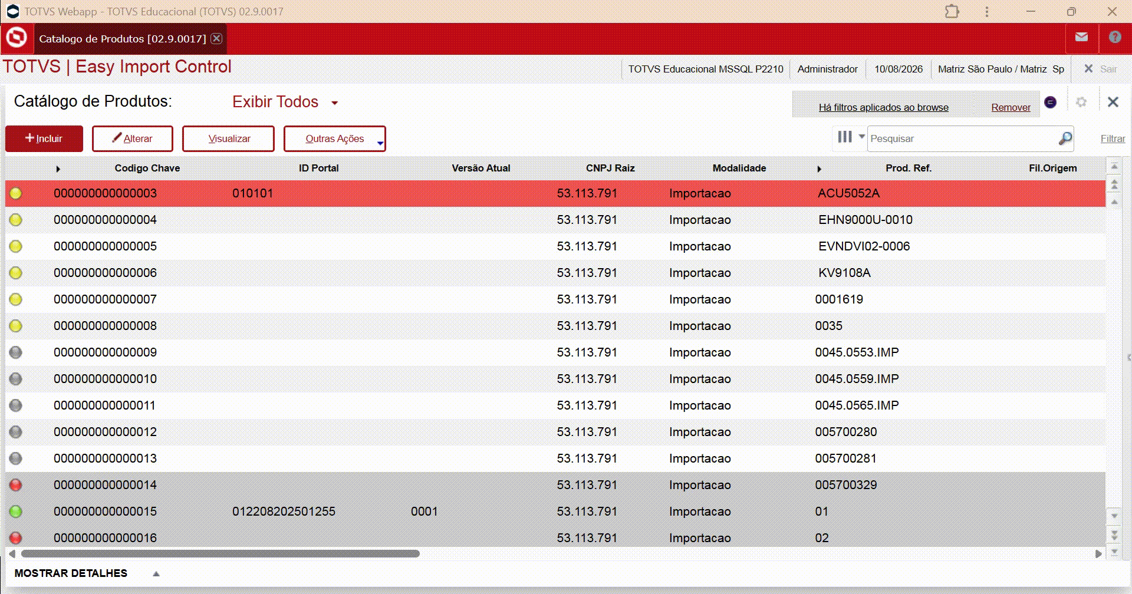Jump to first record with top arrow
This screenshot has width=1132, height=594.
pyautogui.click(x=1114, y=167)
